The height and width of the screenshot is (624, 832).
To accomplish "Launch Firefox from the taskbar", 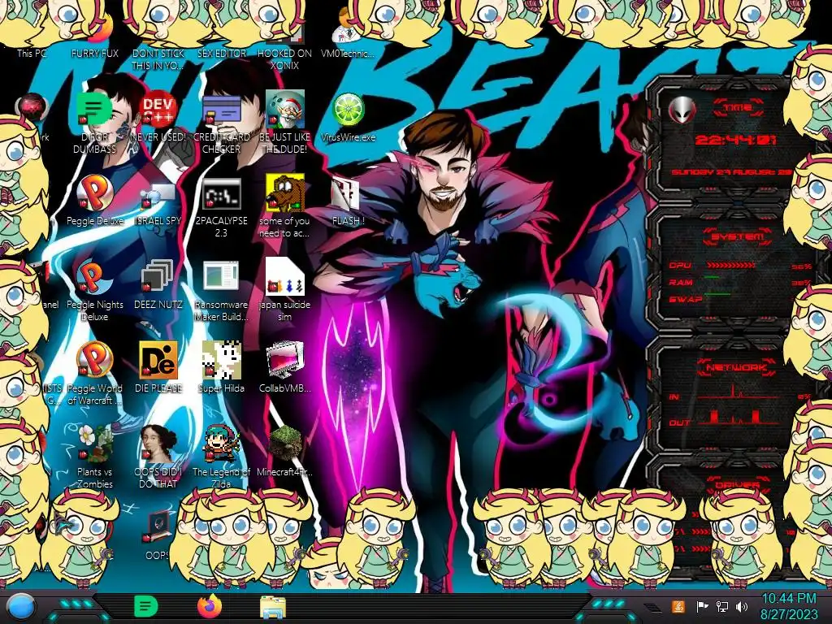I will click(x=210, y=606).
